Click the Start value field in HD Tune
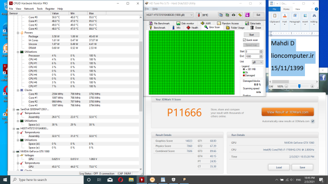 point(252,51)
